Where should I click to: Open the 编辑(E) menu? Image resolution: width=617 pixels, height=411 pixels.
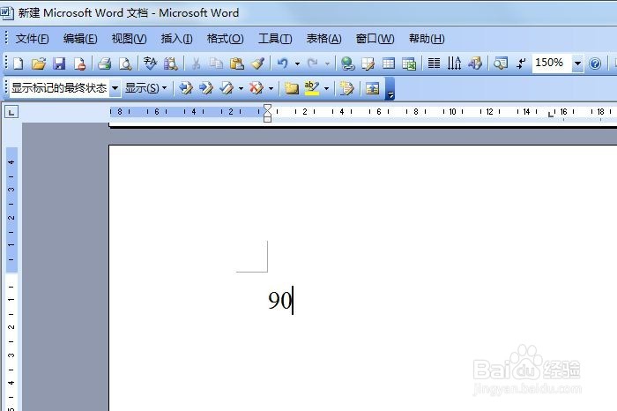(80, 39)
